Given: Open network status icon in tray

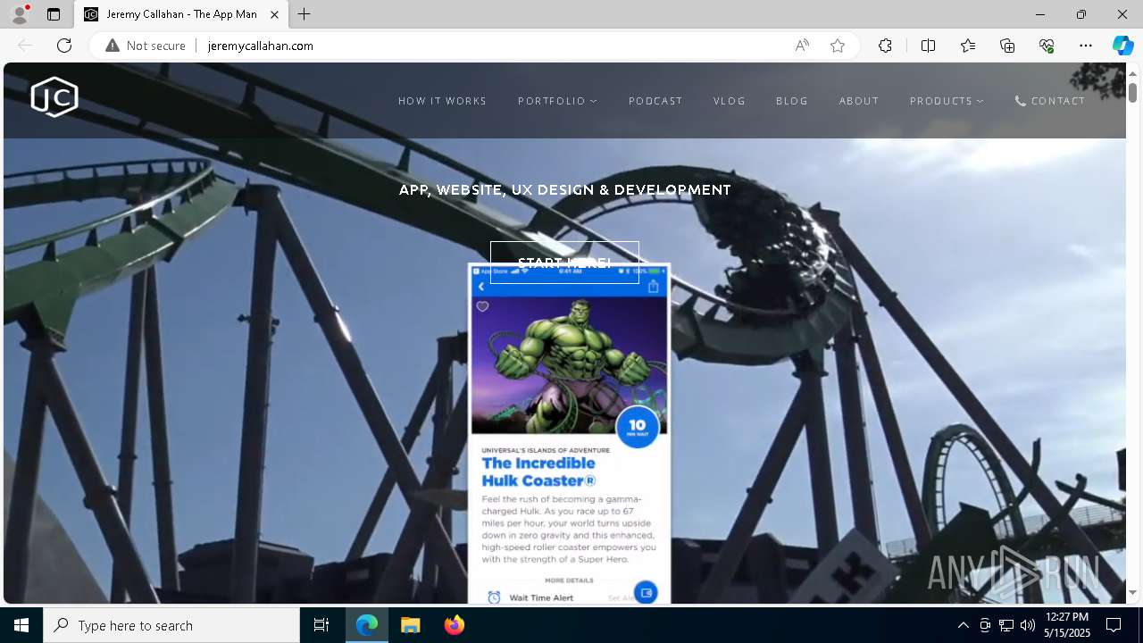Looking at the screenshot, I should click(x=1006, y=625).
